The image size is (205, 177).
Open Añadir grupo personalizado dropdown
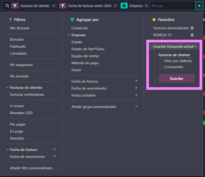coord(104,107)
